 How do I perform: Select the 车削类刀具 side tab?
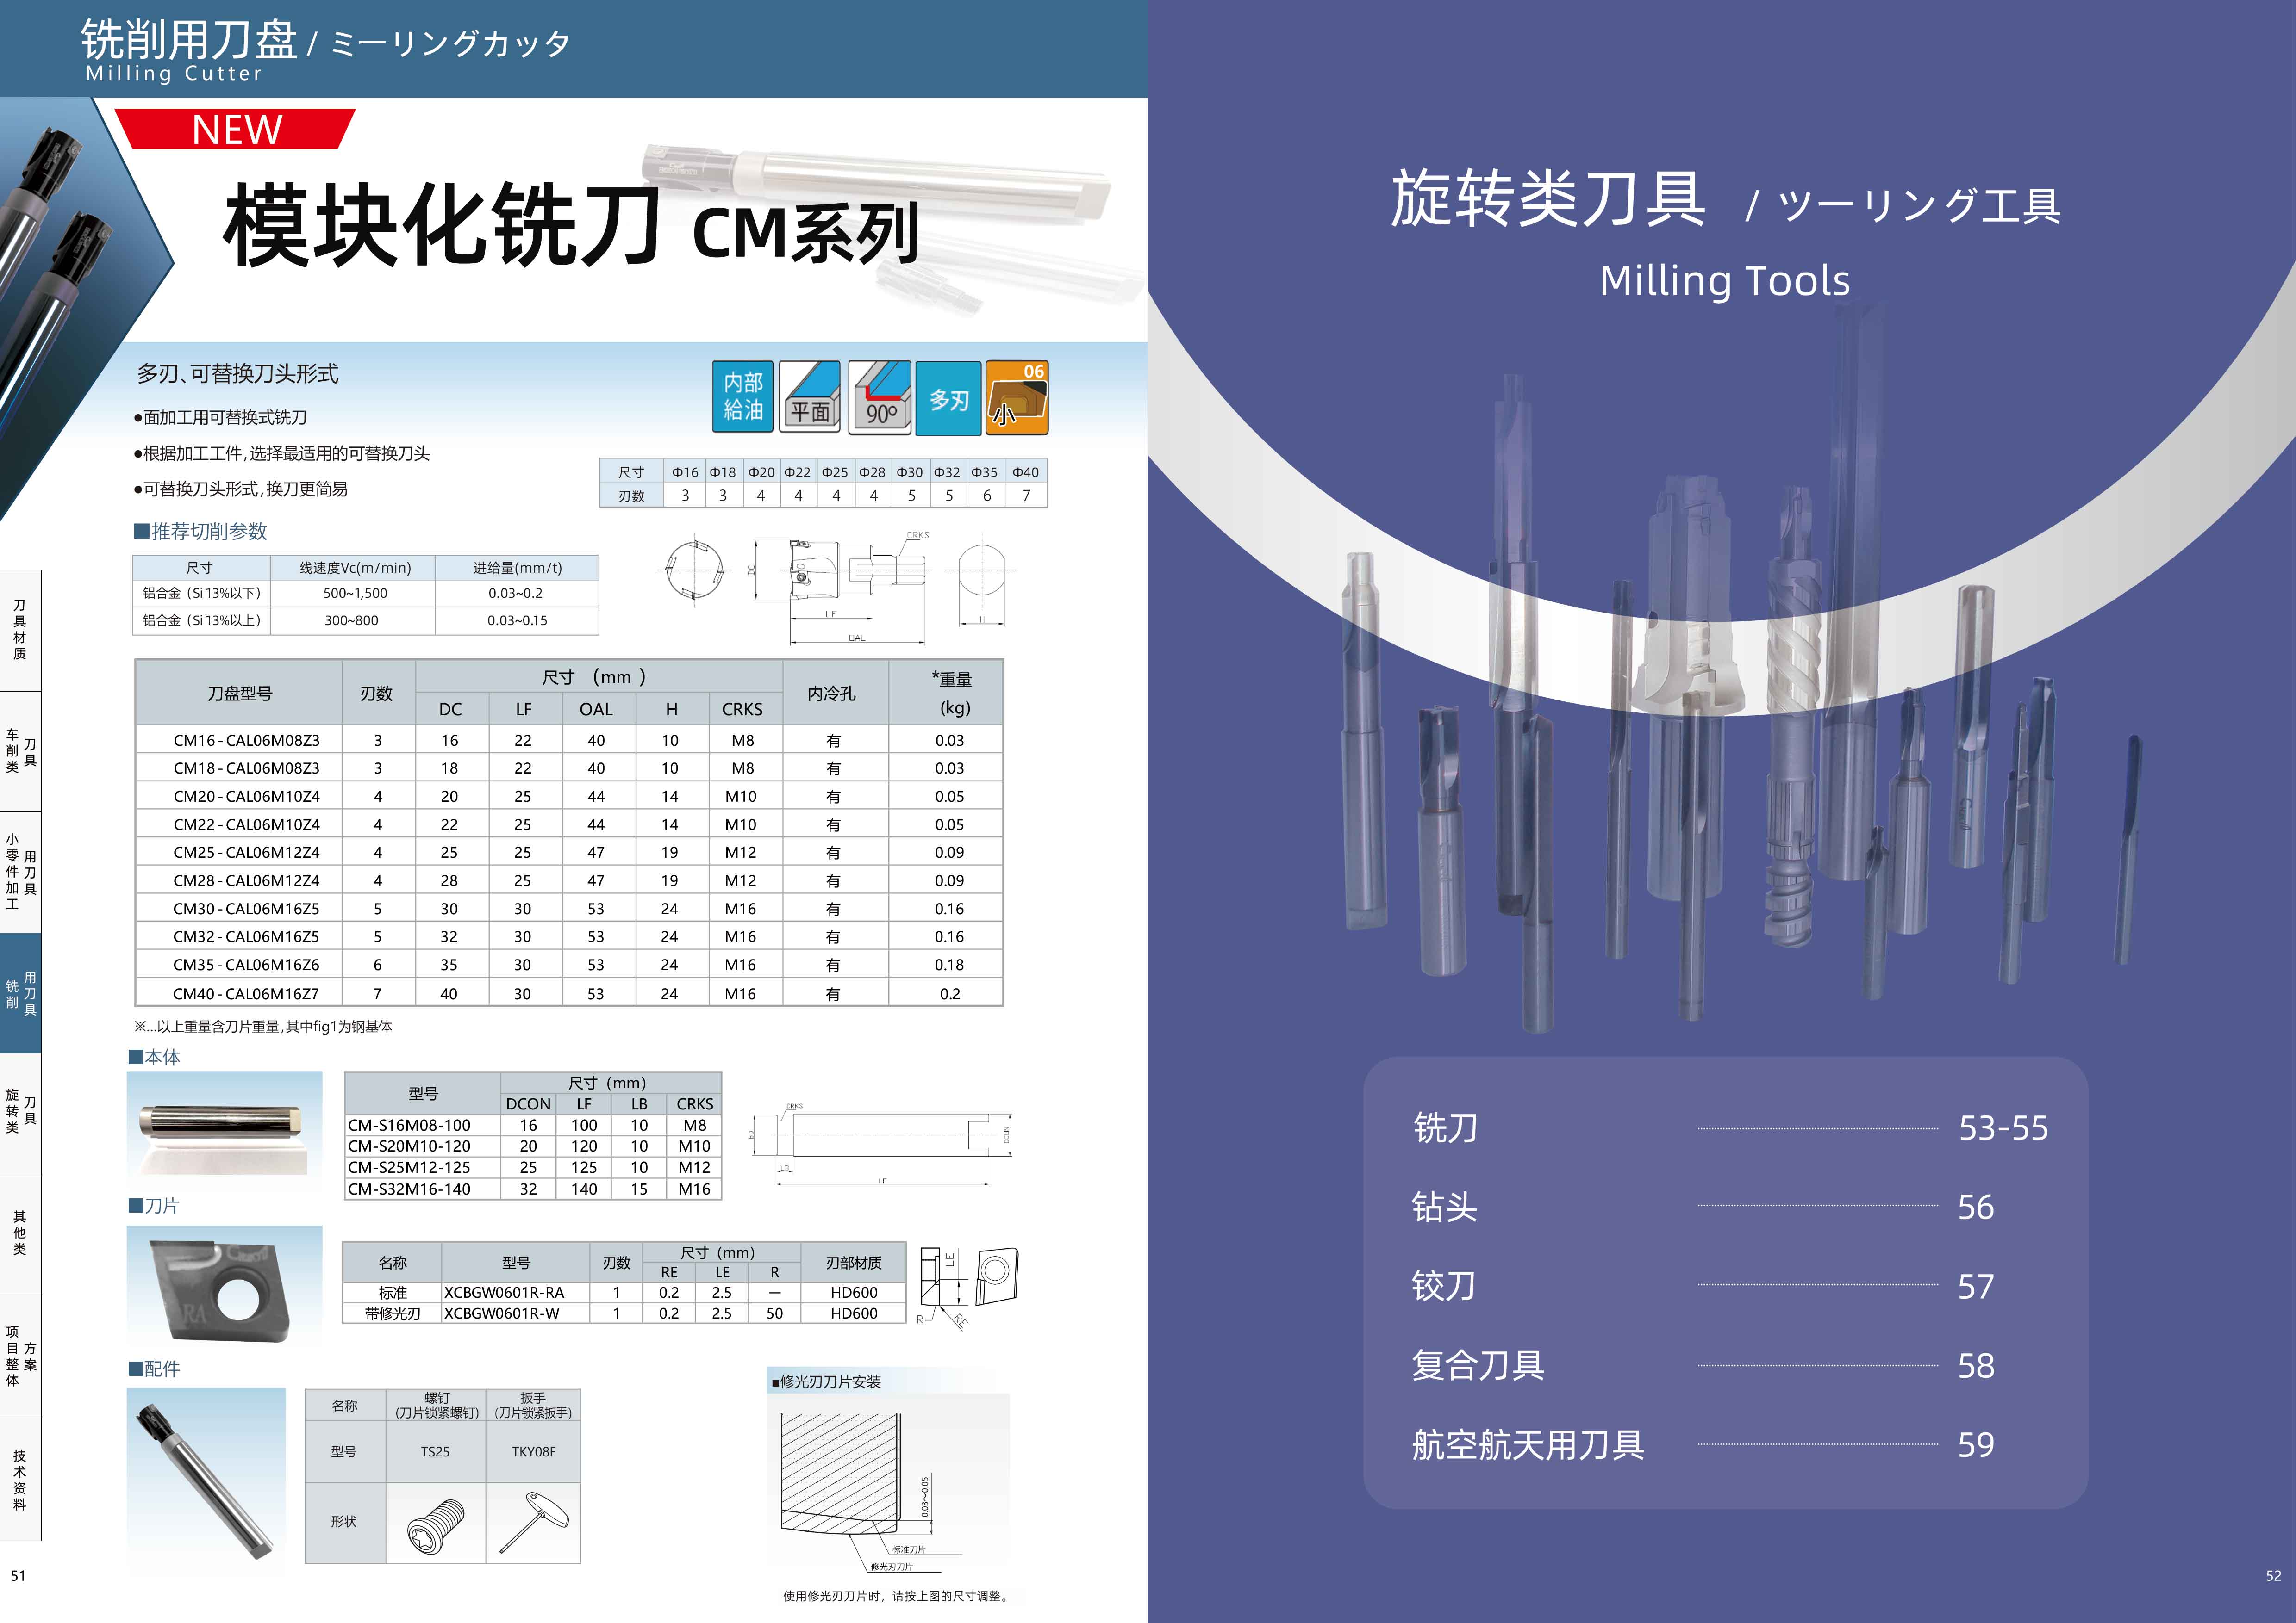[20, 751]
